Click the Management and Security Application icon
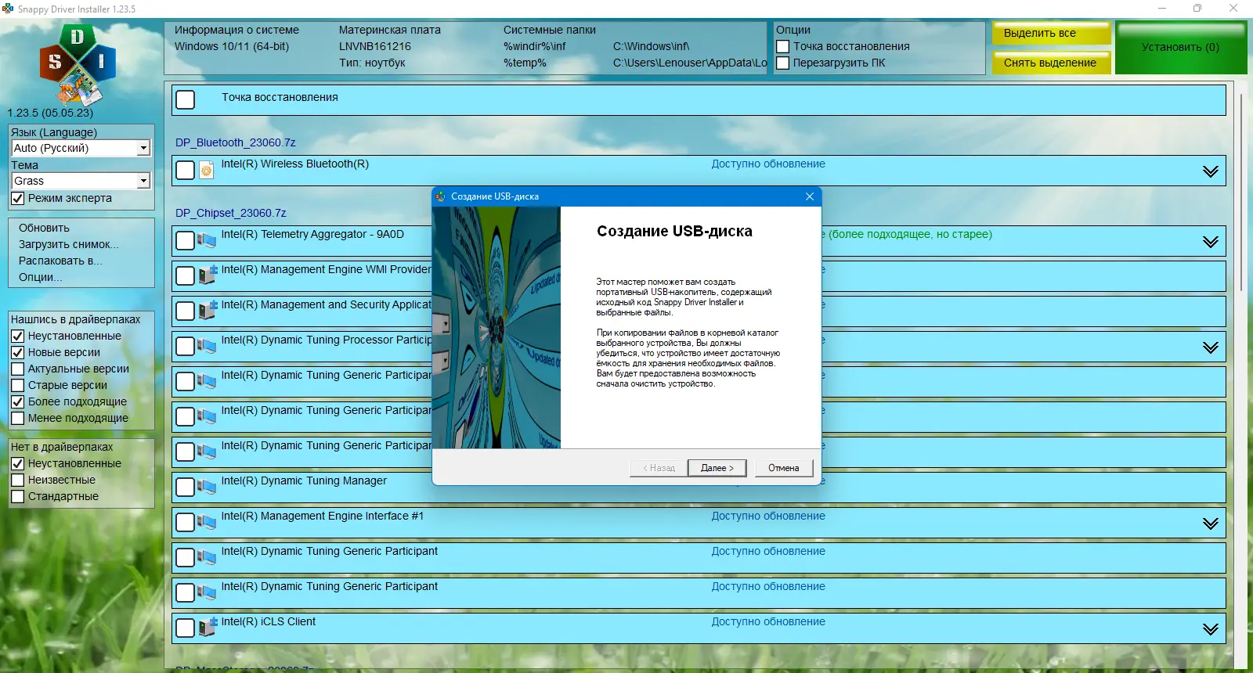The height and width of the screenshot is (673, 1253). 207,311
